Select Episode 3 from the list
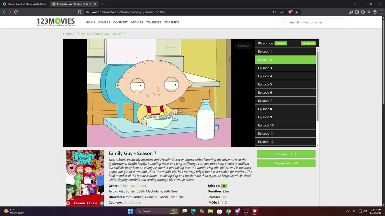Viewport: 385px width, 216px height. click(285, 68)
